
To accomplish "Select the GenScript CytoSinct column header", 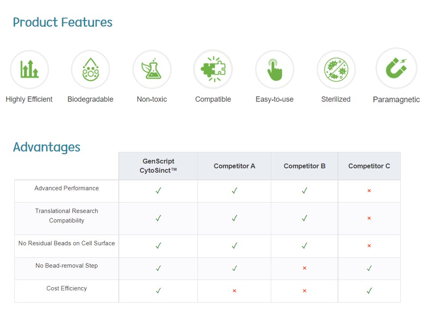I will (x=158, y=166).
